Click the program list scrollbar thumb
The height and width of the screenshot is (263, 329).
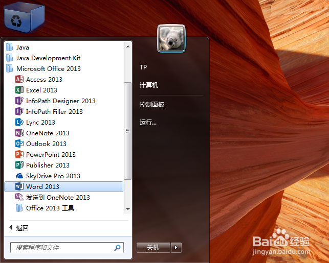point(127,131)
